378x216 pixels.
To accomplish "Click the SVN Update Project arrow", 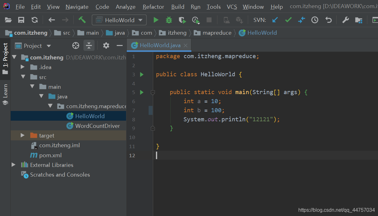I will [275, 20].
